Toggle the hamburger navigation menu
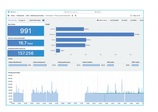 point(8,16)
